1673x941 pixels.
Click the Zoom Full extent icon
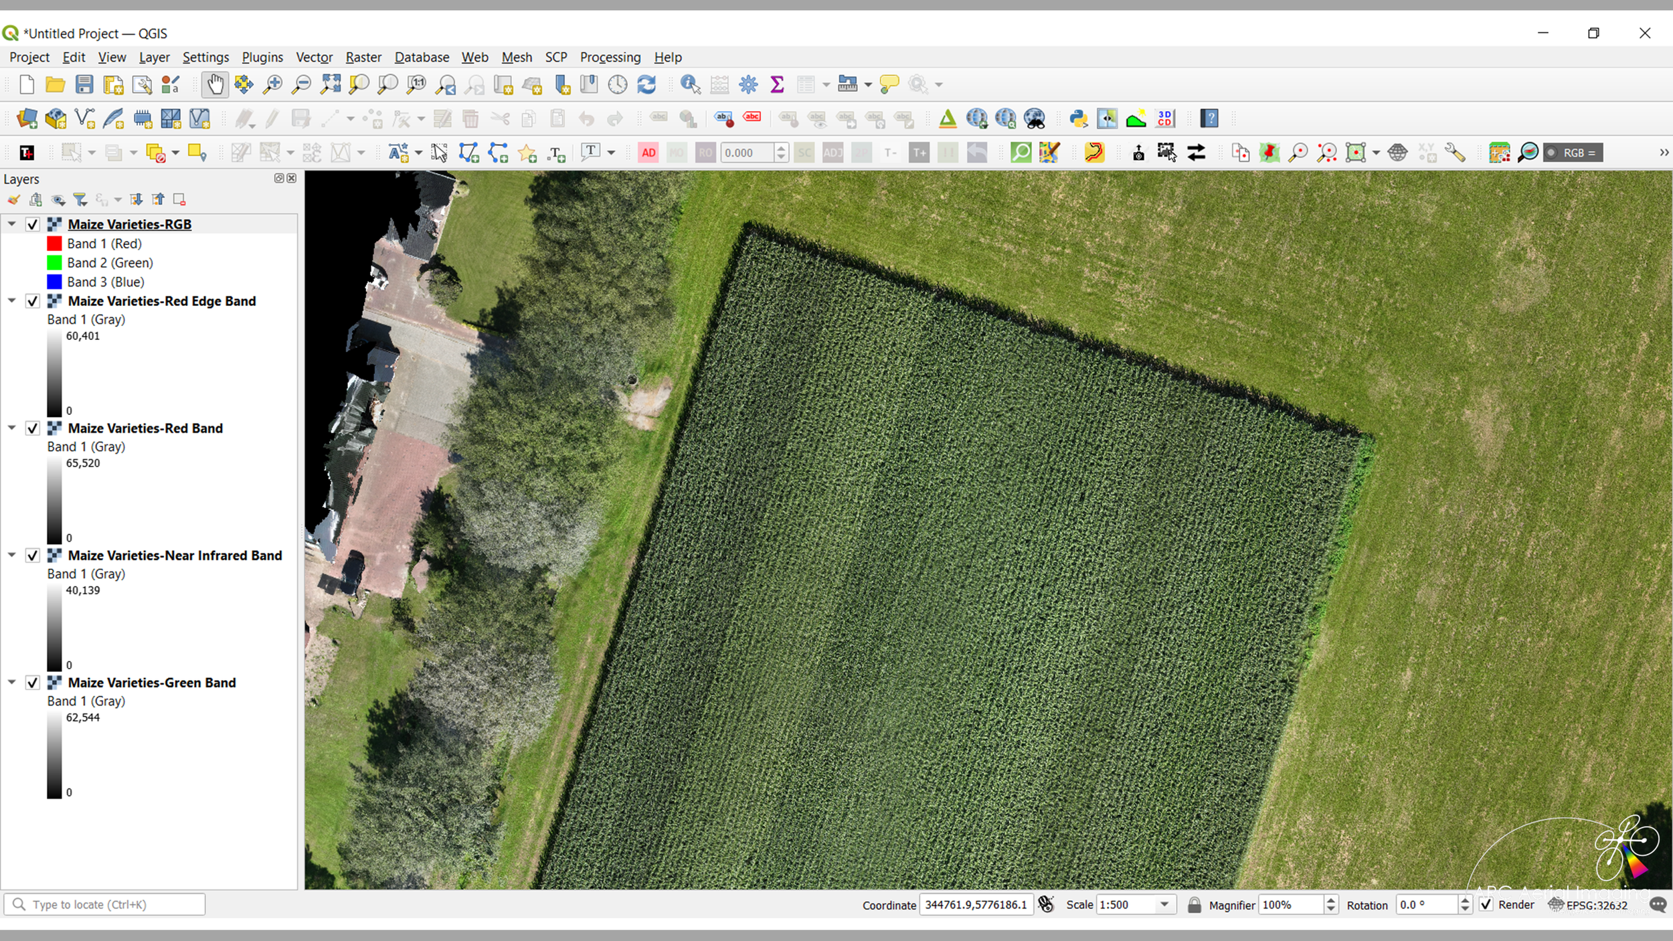pos(331,84)
